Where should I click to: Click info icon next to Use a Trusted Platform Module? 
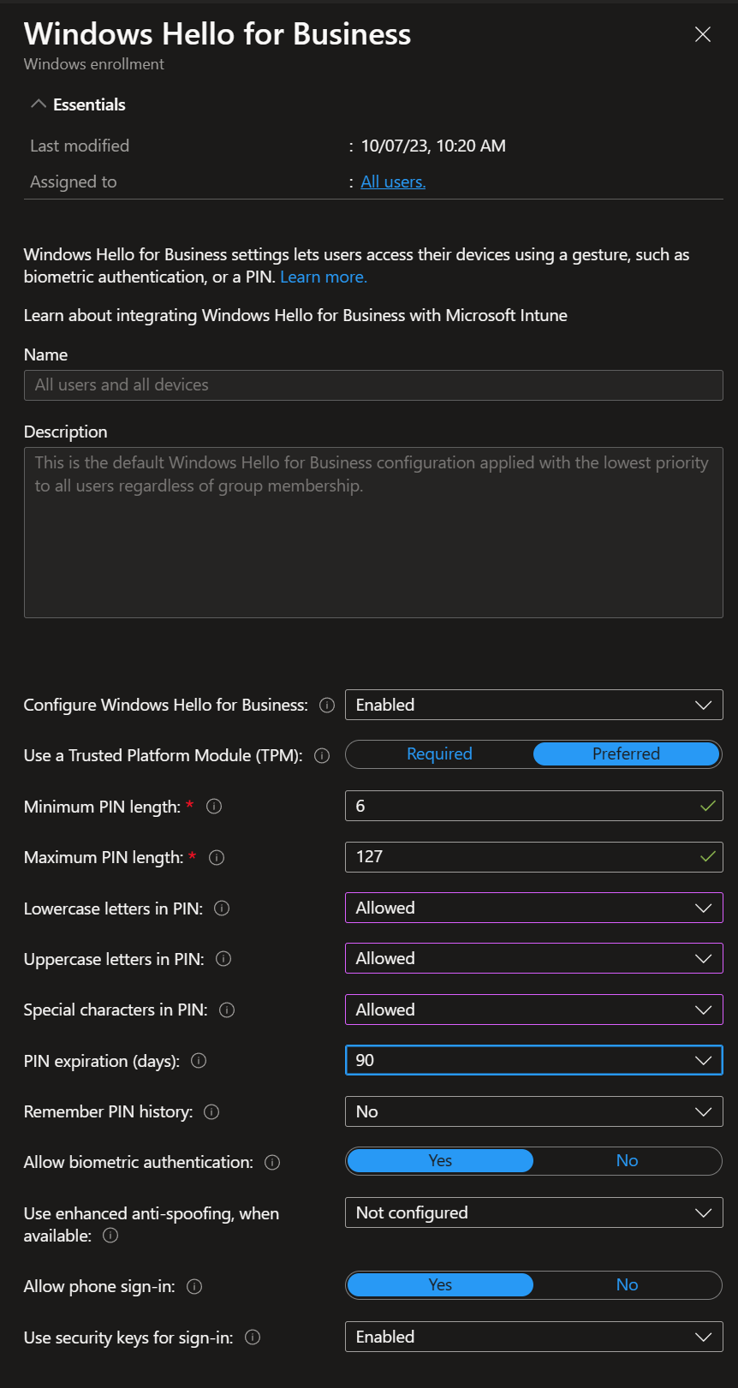click(322, 756)
